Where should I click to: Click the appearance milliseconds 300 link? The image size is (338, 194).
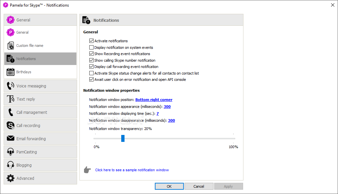click(x=167, y=107)
